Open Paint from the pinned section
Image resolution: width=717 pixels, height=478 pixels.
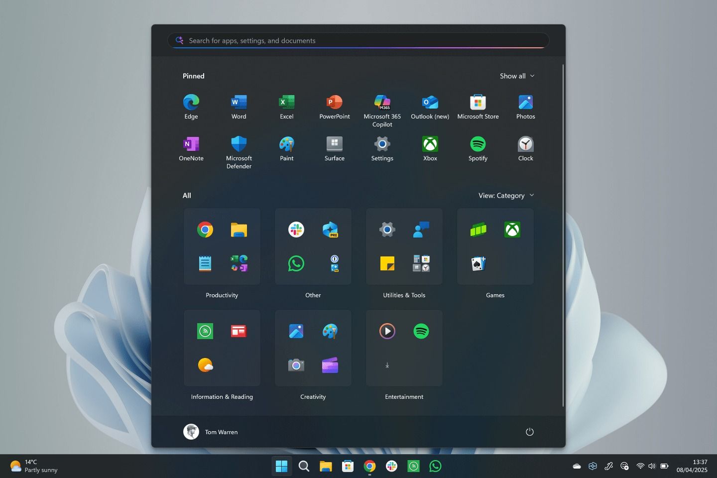coord(287,146)
